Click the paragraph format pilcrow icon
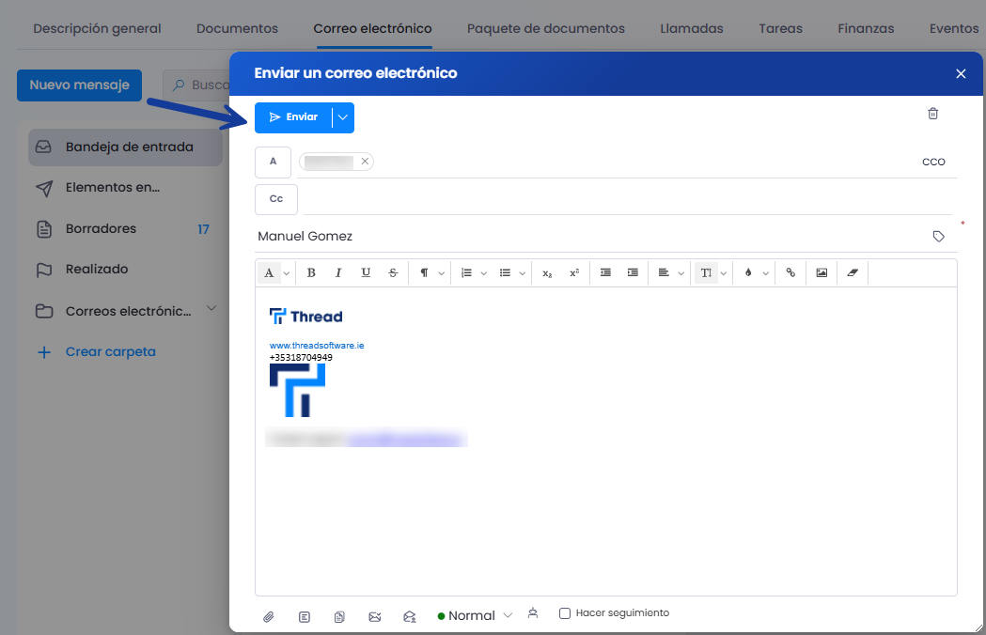986x635 pixels. [425, 272]
